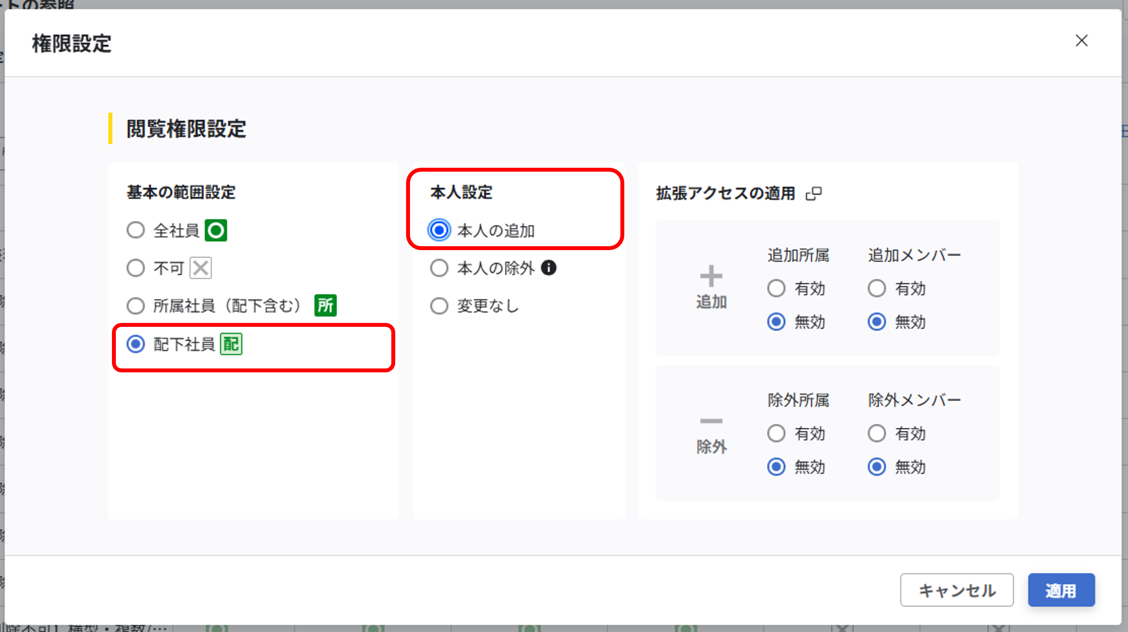This screenshot has width=1128, height=632.
Task: Set 除外メンバー to 無効
Action: point(877,467)
